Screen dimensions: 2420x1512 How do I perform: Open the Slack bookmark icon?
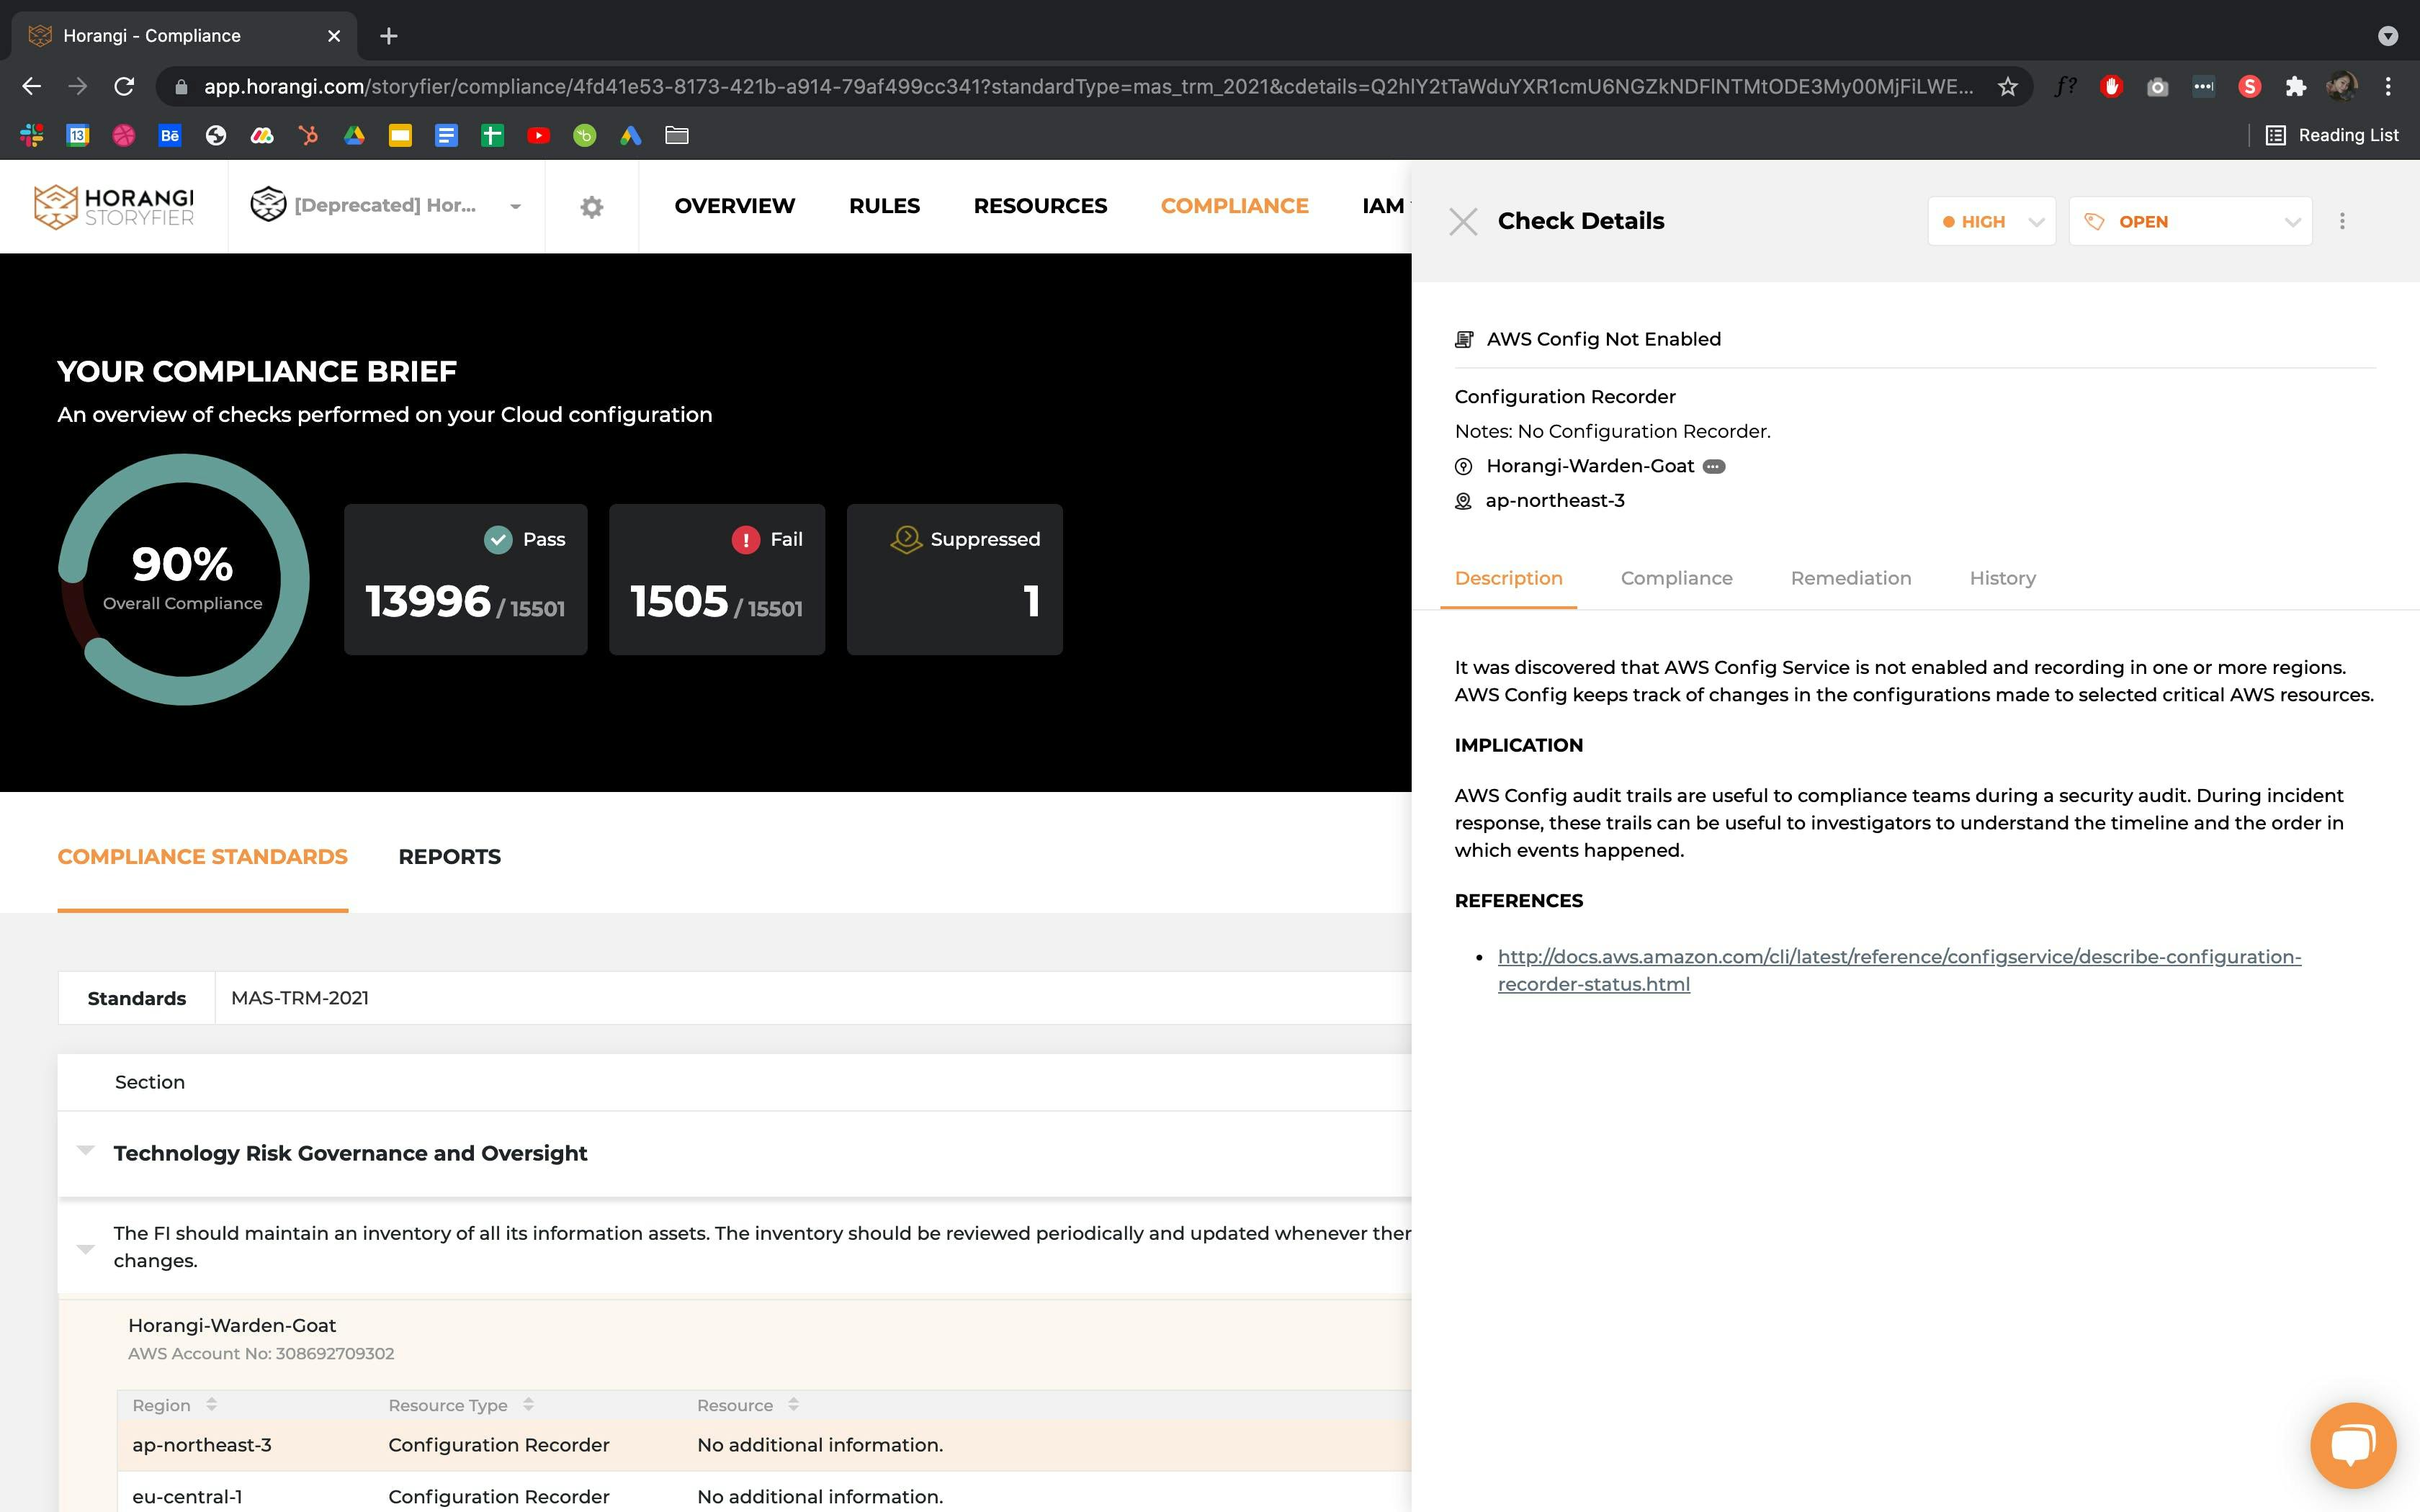pyautogui.click(x=32, y=135)
